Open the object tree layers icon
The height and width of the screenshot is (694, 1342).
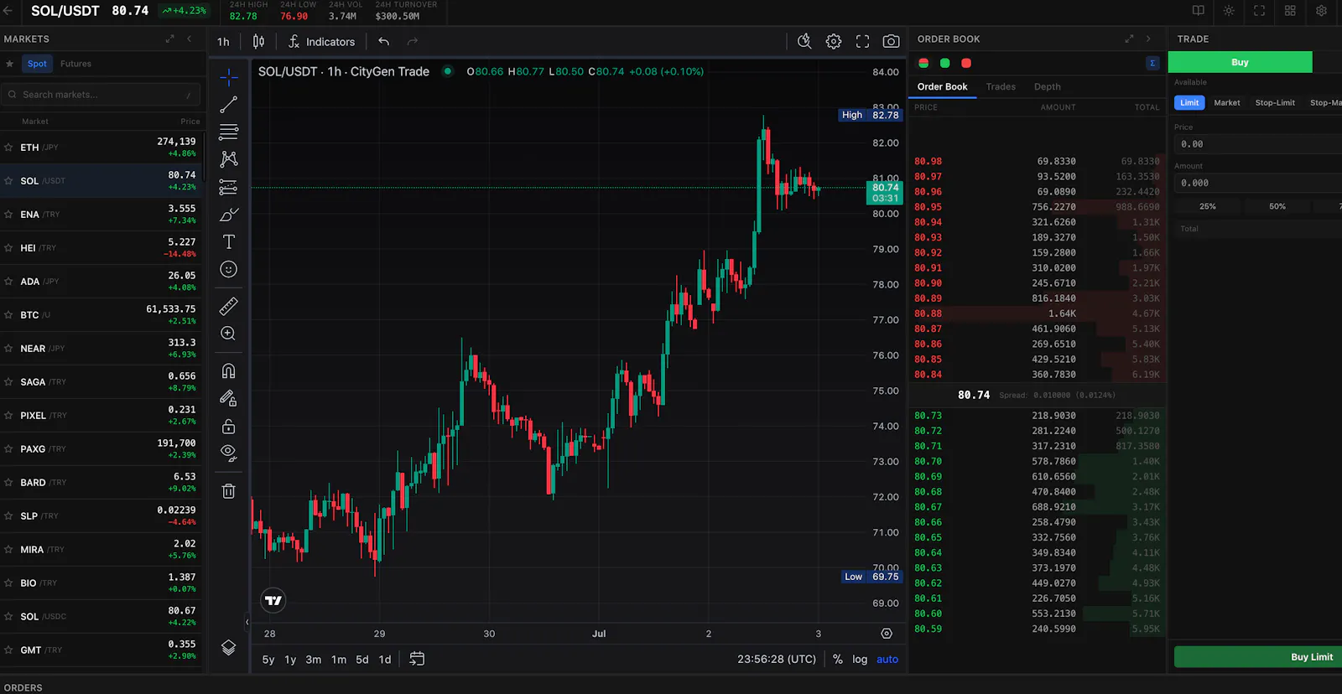pos(229,647)
